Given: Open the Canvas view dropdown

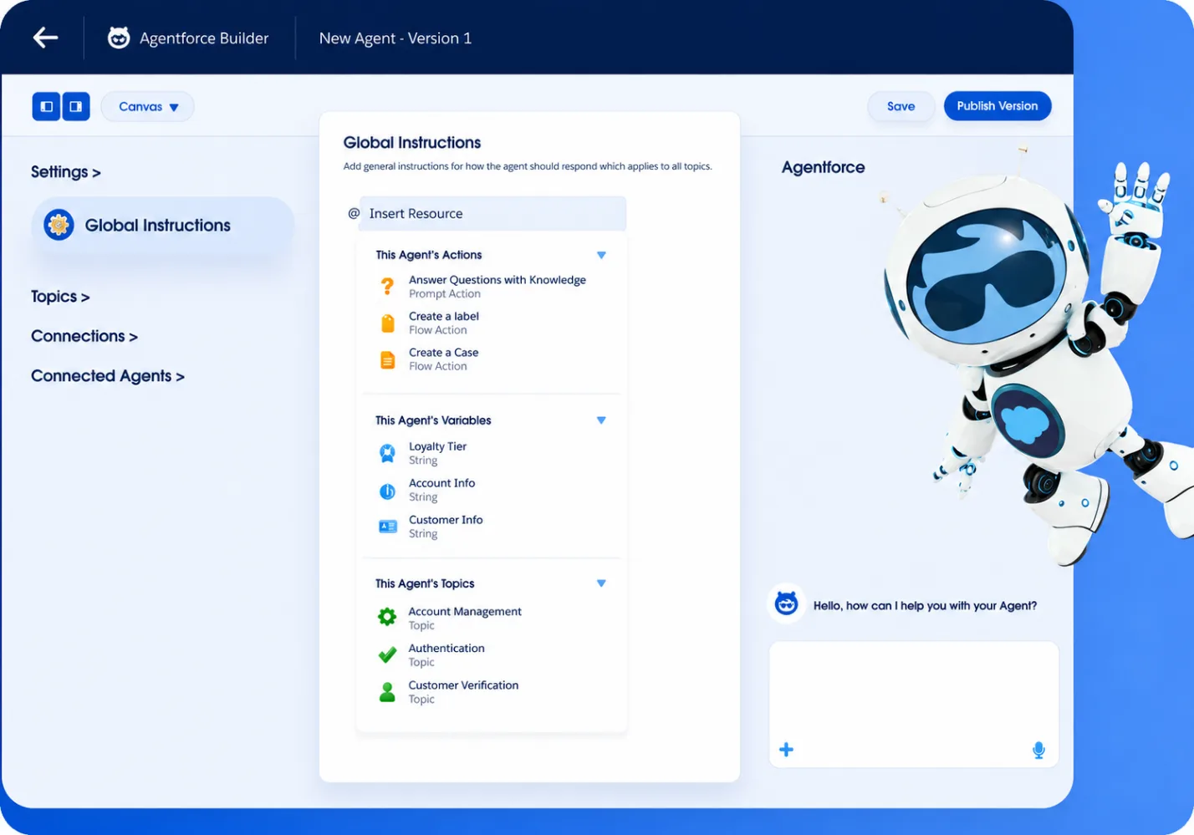Looking at the screenshot, I should point(148,106).
